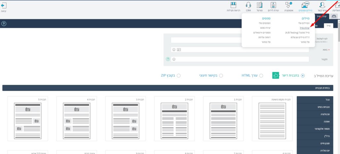Click יצירת סמס menu entry
The width and height of the screenshot is (340, 154).
tap(265, 28)
